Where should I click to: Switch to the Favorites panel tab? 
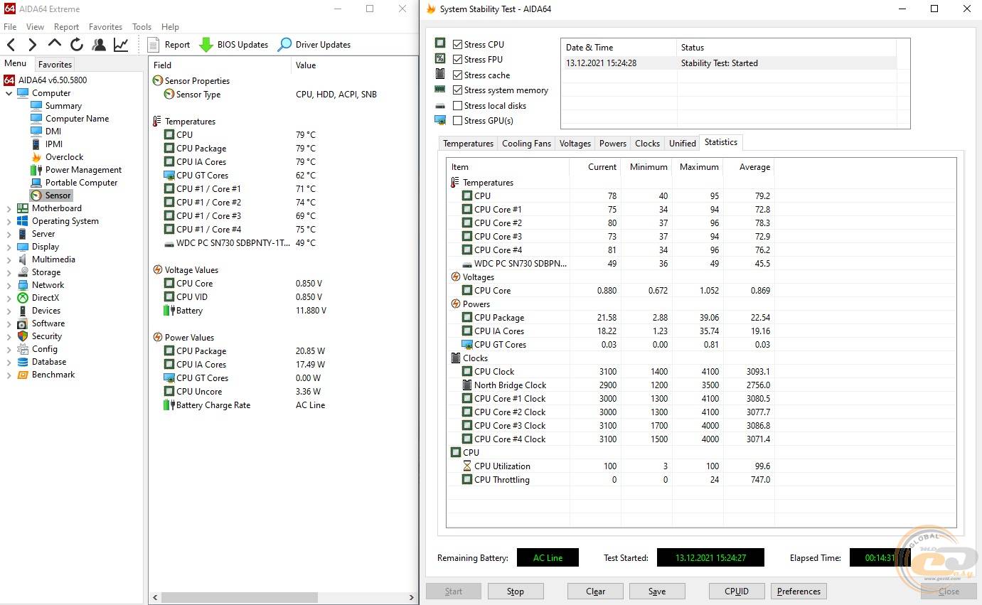[55, 64]
